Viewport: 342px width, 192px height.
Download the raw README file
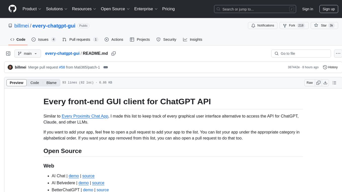point(325,83)
